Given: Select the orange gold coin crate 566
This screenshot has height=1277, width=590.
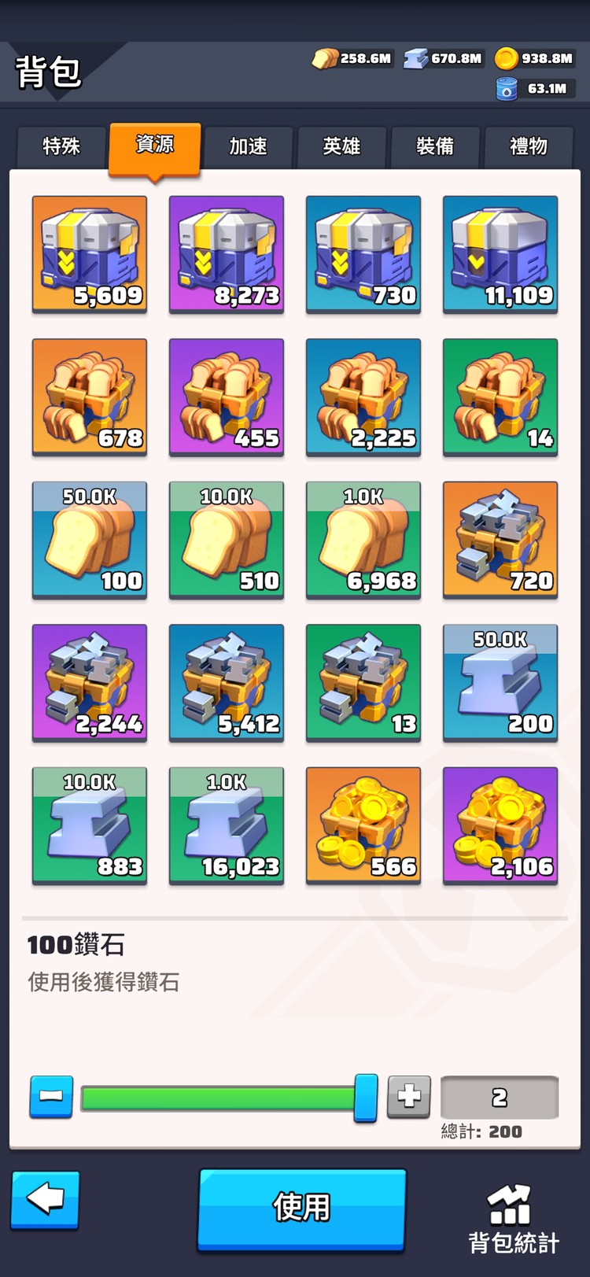Looking at the screenshot, I should click(x=363, y=825).
